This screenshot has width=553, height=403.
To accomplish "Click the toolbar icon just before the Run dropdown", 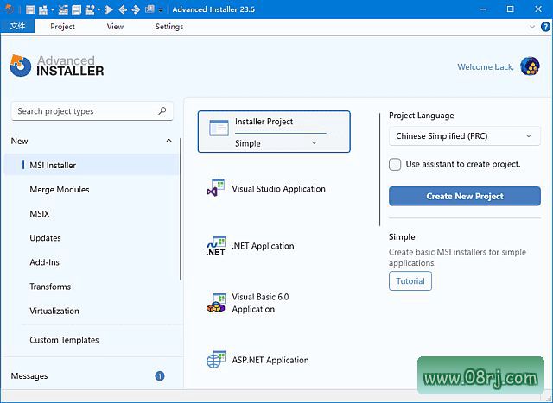I will click(77, 9).
